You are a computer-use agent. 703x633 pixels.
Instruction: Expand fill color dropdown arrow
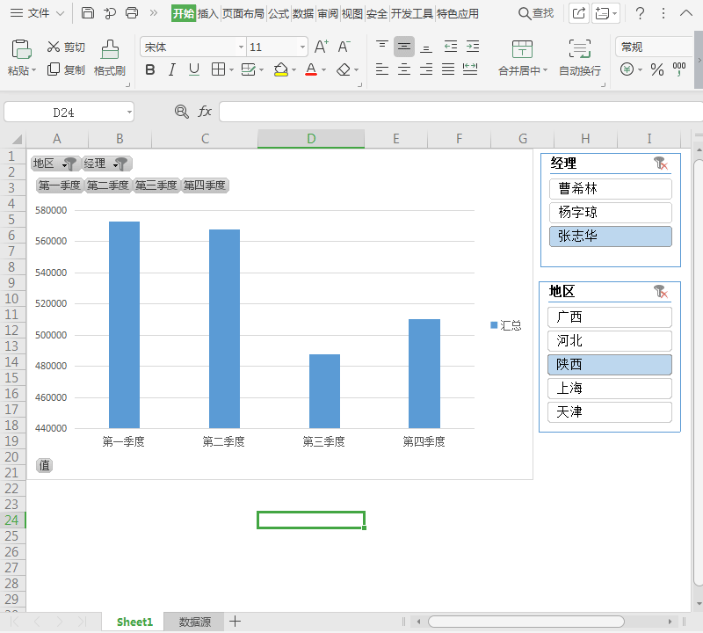[x=294, y=70]
